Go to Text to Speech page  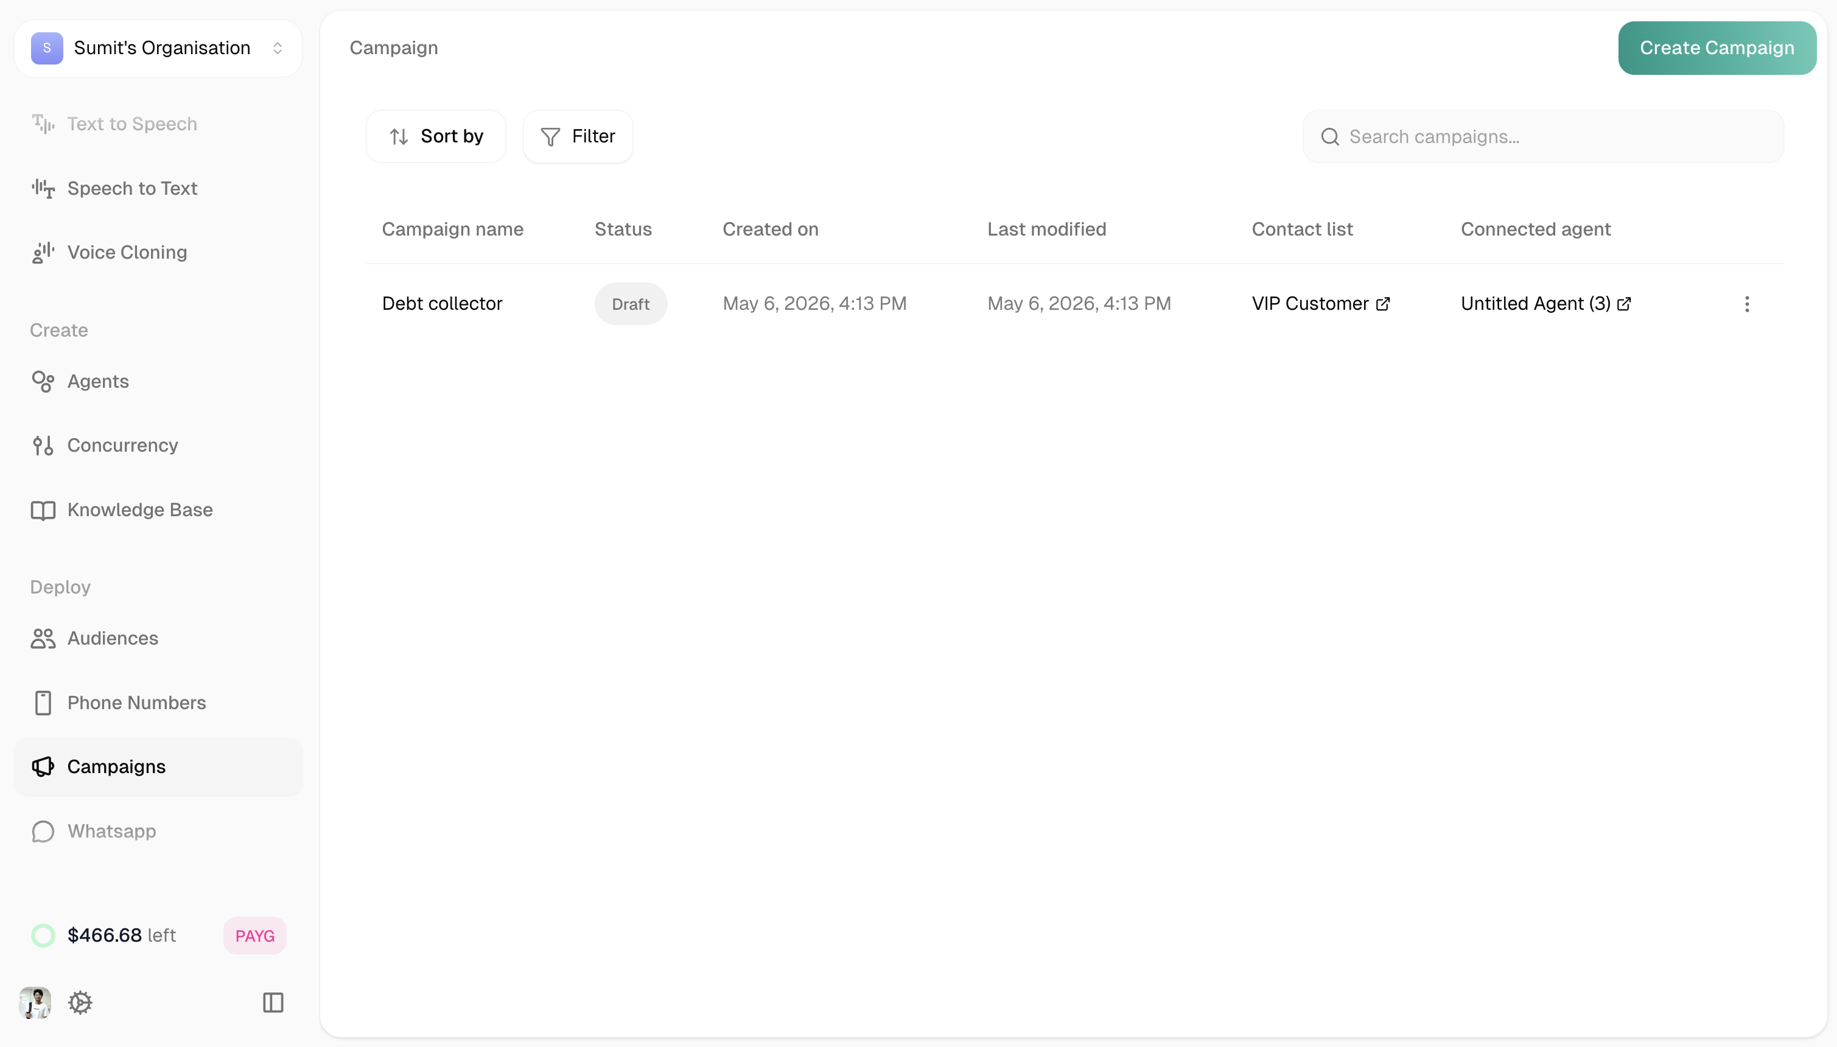coord(158,124)
